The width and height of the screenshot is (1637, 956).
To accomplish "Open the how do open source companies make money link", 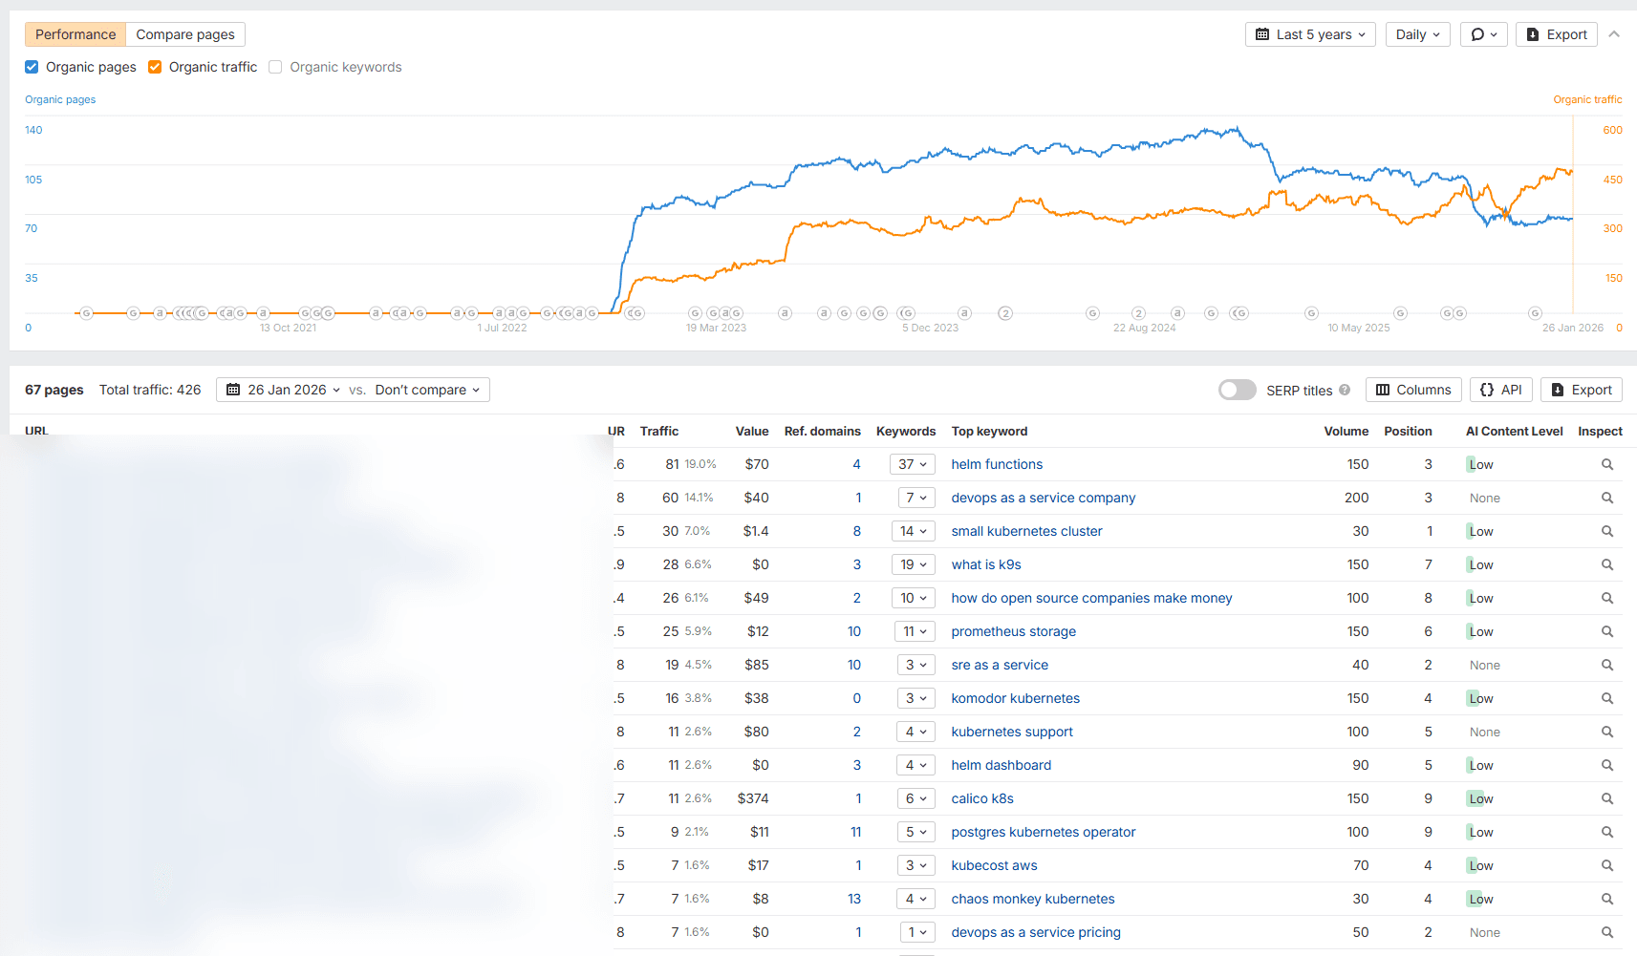I will (x=1091, y=598).
